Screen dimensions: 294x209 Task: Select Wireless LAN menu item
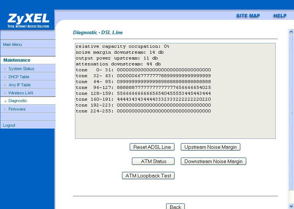pos(21,93)
